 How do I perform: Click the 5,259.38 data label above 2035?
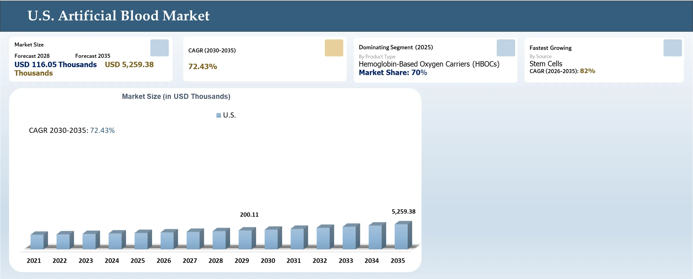tap(403, 212)
